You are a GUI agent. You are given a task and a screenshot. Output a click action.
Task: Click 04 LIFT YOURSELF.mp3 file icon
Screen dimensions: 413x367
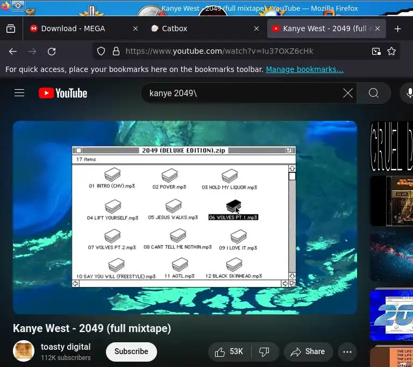pyautogui.click(x=113, y=206)
